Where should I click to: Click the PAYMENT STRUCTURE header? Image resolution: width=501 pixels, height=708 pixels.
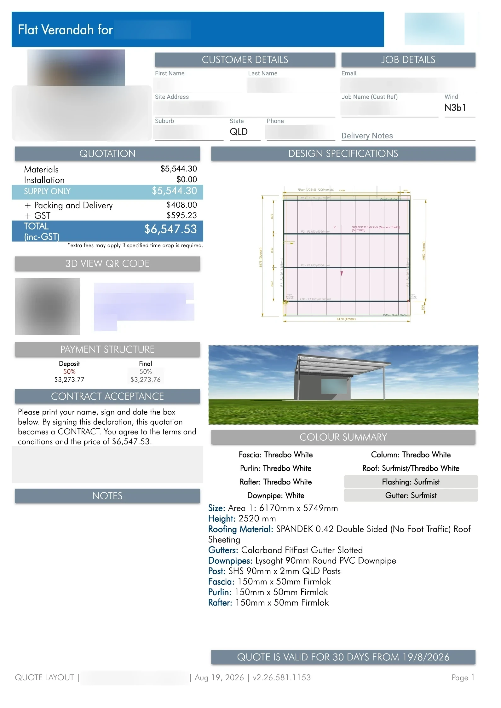click(x=107, y=350)
